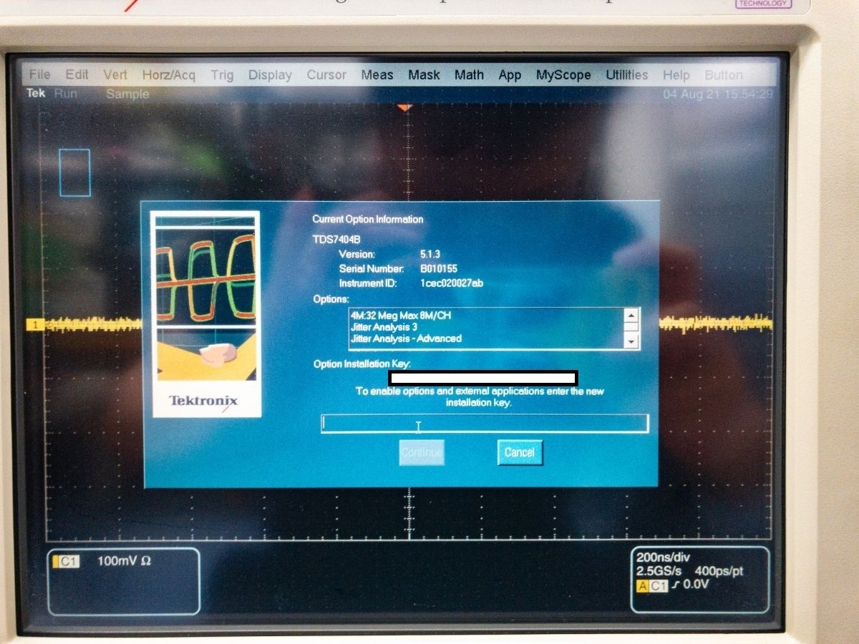Click the 2.5GS/s sample rate readout
The height and width of the screenshot is (644, 859).
[x=659, y=572]
